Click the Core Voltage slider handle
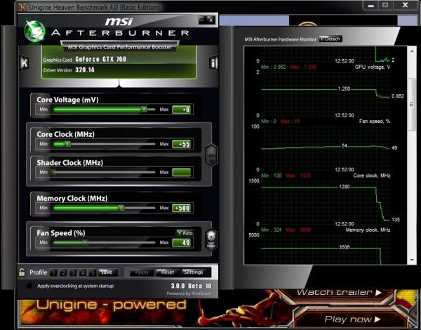 [x=144, y=110]
